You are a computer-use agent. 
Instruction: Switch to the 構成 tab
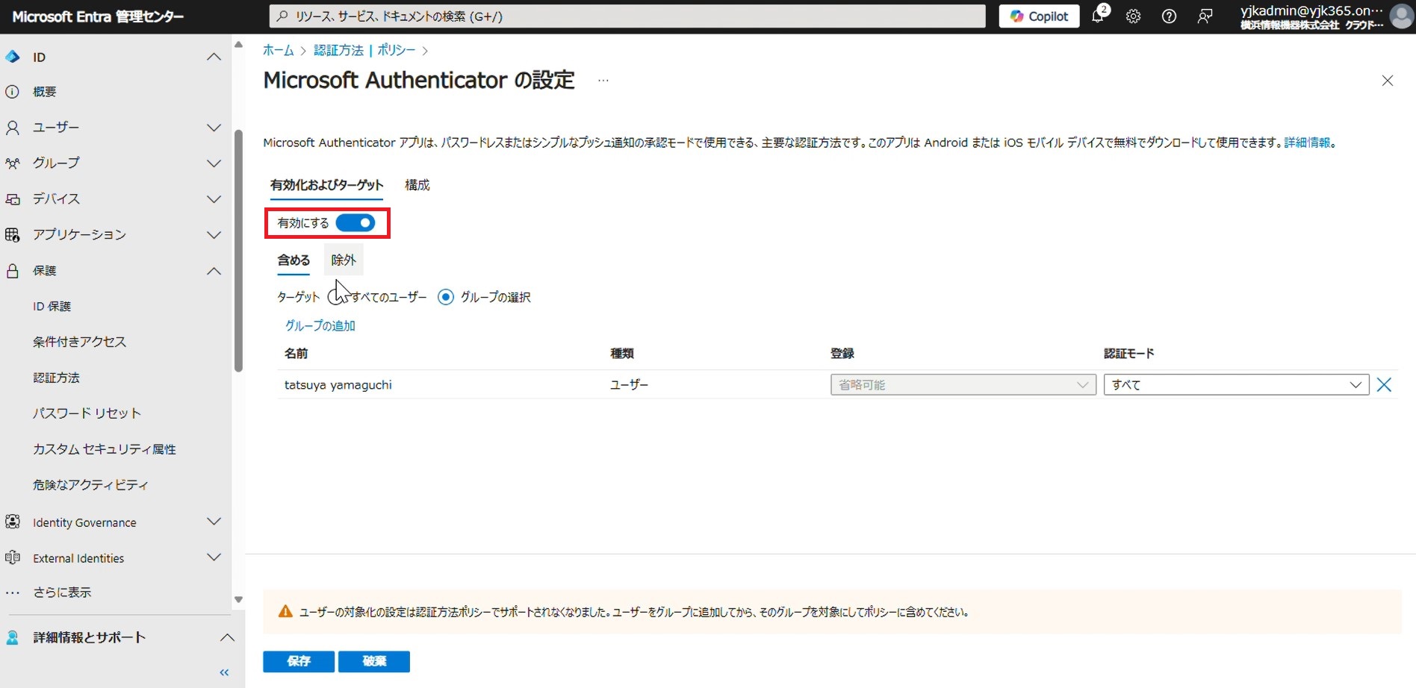[417, 185]
